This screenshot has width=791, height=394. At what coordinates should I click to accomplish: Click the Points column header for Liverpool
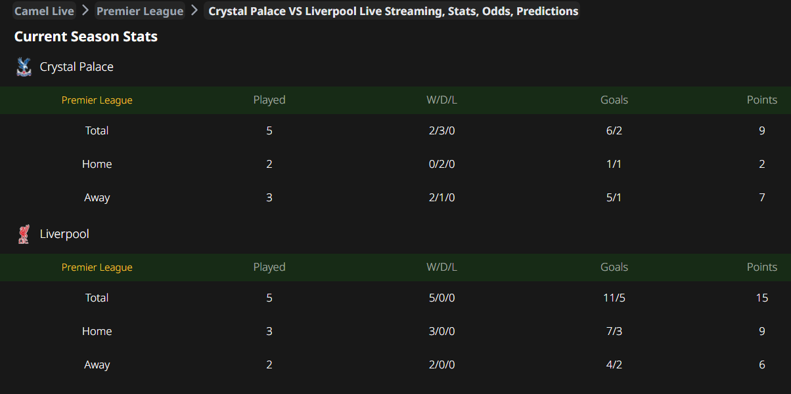[762, 267]
